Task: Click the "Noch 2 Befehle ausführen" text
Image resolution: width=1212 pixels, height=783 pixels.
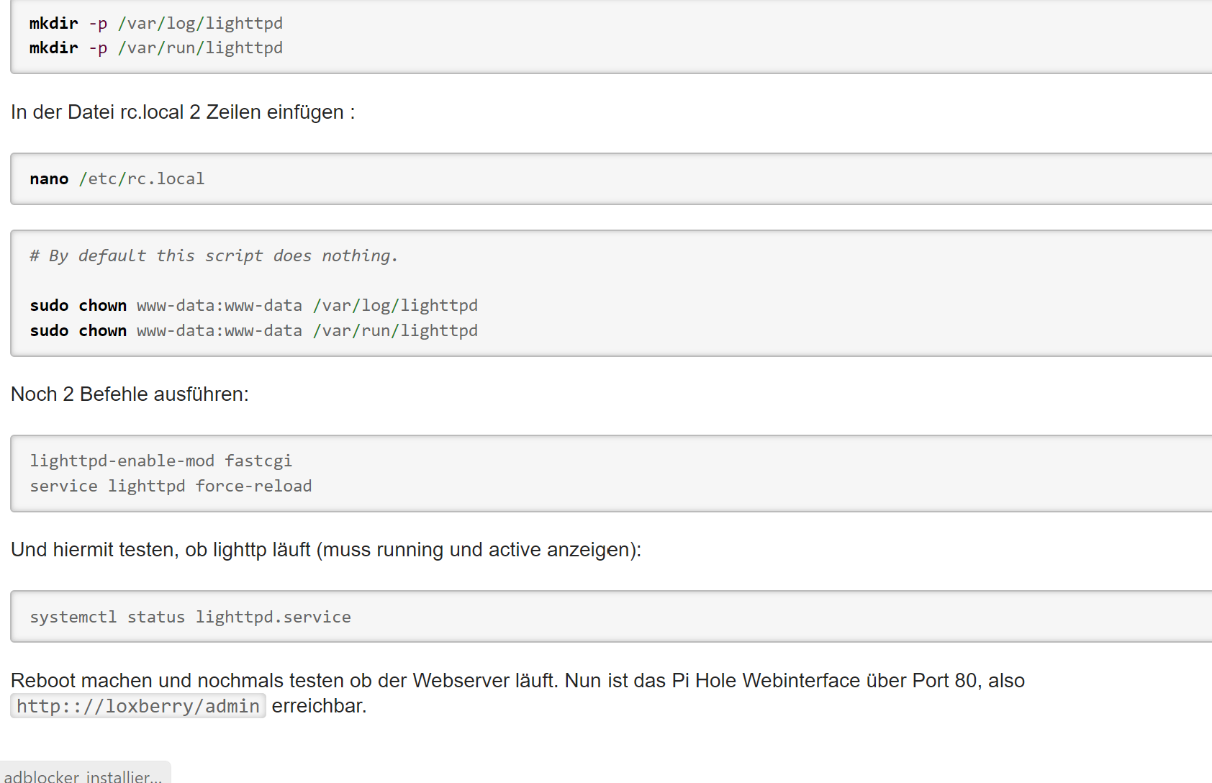Action: click(130, 394)
